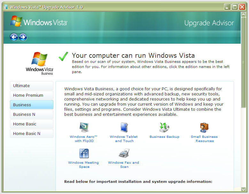Click the vertical scrollbar thumb
249x194 pixels.
point(243,63)
